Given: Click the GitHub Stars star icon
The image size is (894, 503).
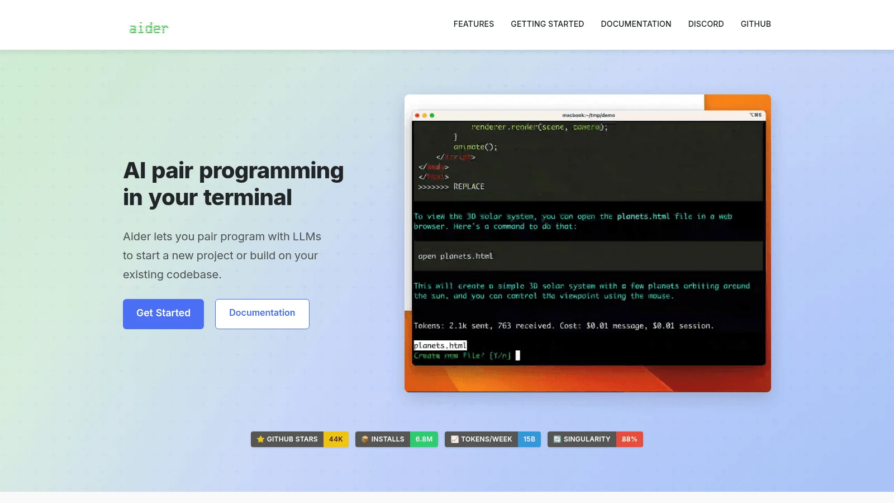Looking at the screenshot, I should [260, 439].
